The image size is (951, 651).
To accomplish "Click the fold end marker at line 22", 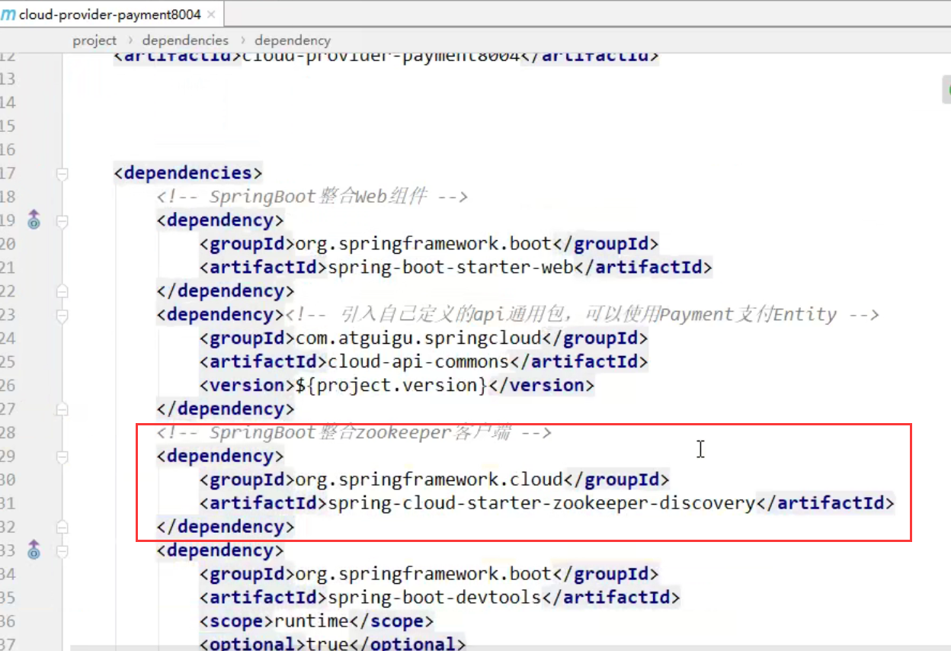I will (x=62, y=291).
